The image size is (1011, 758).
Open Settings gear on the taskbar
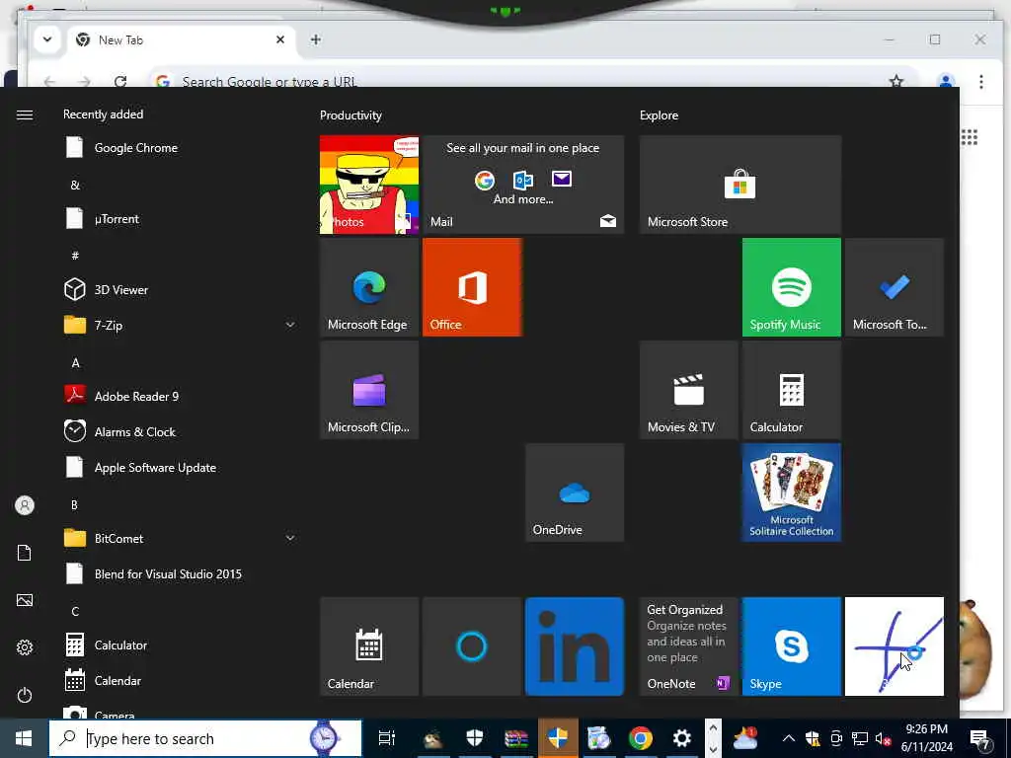pyautogui.click(x=681, y=738)
